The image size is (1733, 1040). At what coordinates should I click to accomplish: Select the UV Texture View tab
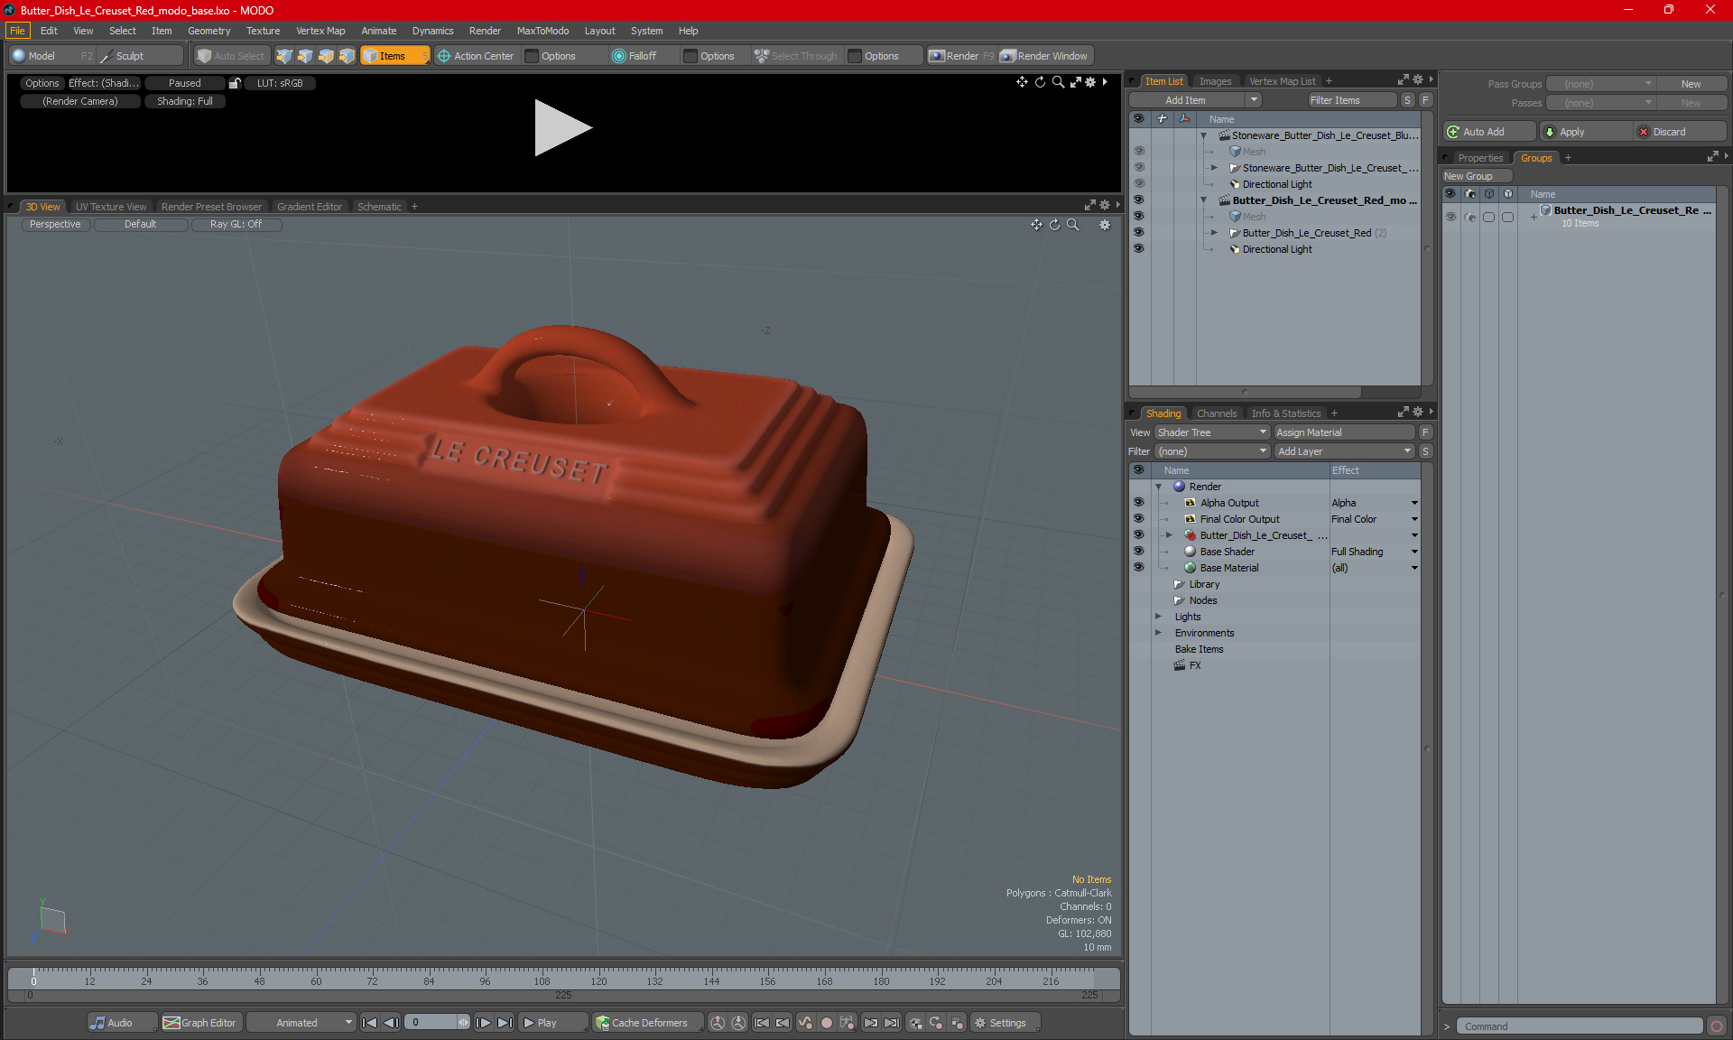pyautogui.click(x=110, y=206)
